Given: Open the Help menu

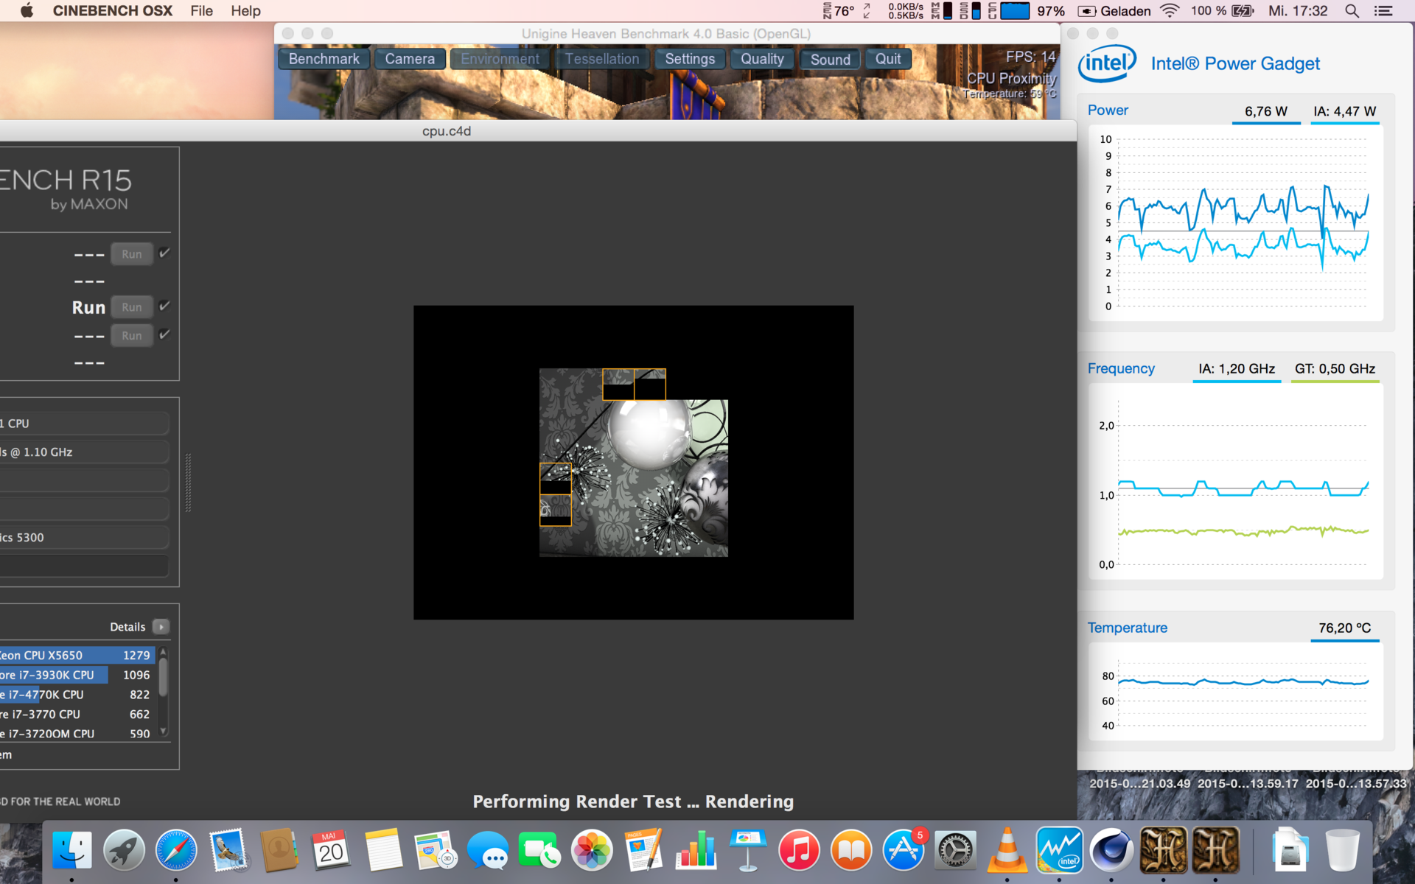Looking at the screenshot, I should (x=245, y=11).
